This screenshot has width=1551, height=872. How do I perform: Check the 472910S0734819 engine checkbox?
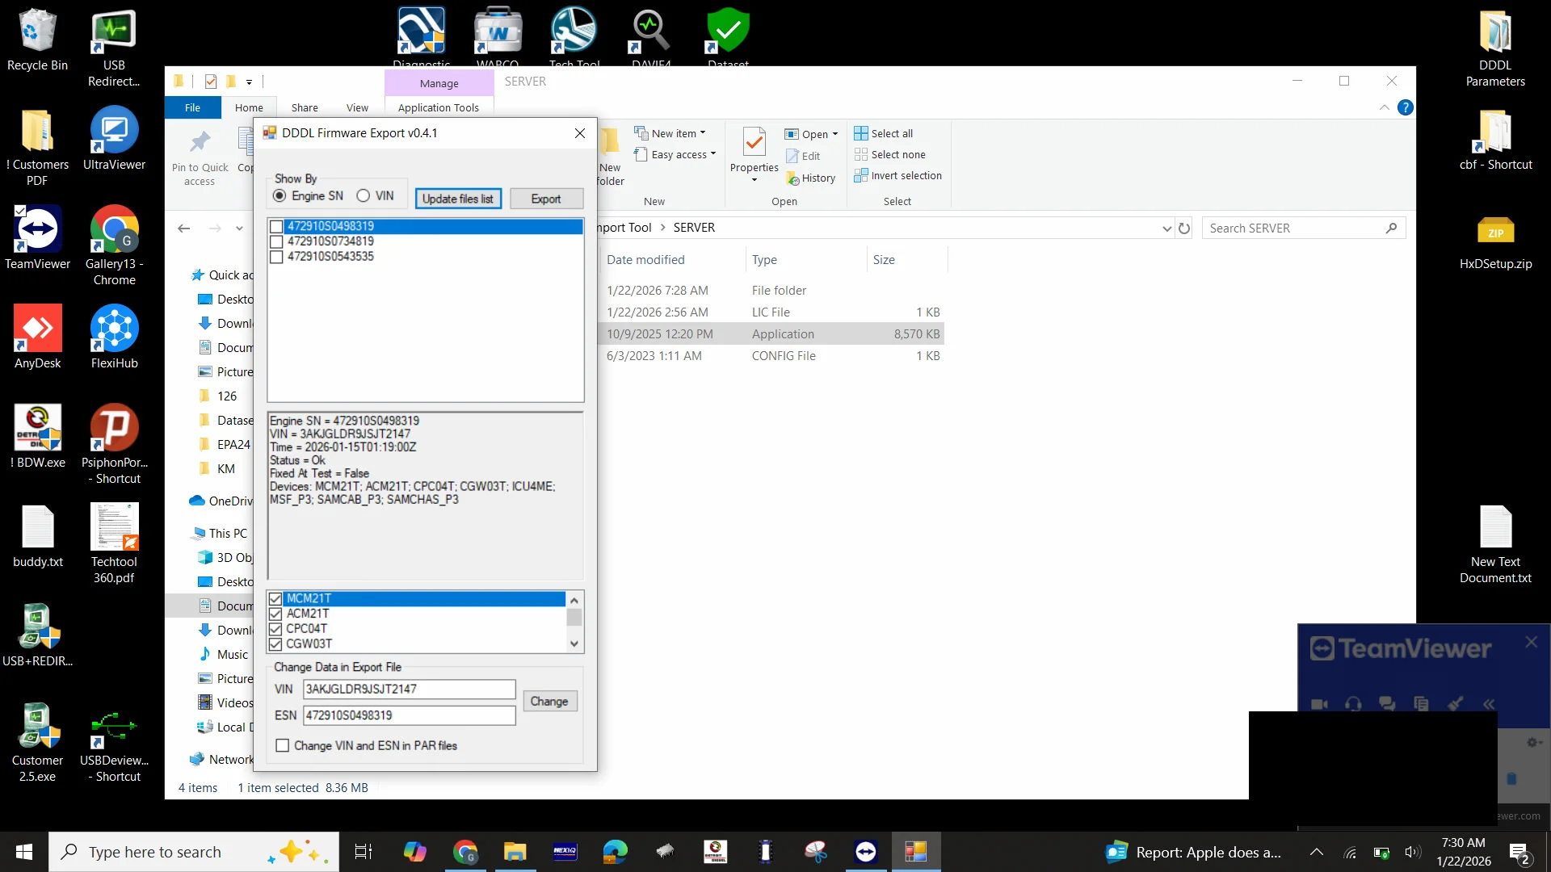tap(276, 241)
